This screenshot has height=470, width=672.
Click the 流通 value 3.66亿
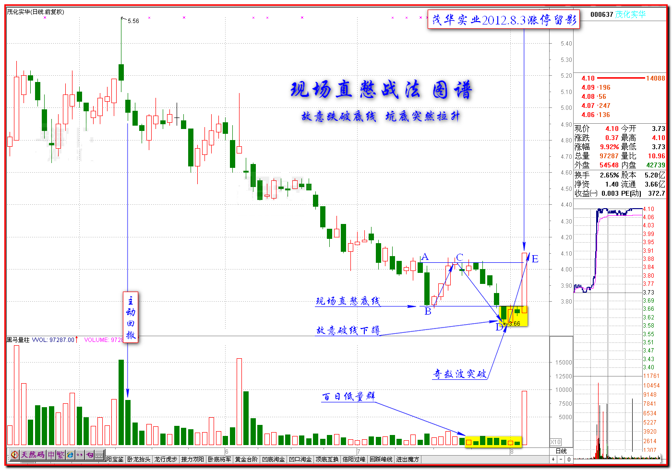(x=655, y=184)
